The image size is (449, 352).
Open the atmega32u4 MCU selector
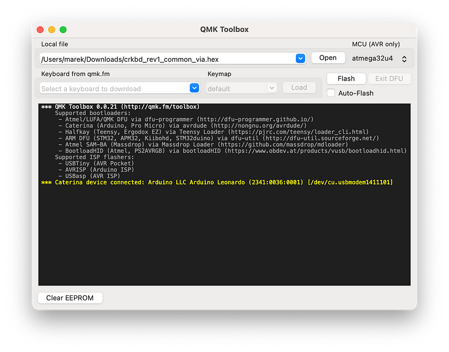[x=379, y=58]
